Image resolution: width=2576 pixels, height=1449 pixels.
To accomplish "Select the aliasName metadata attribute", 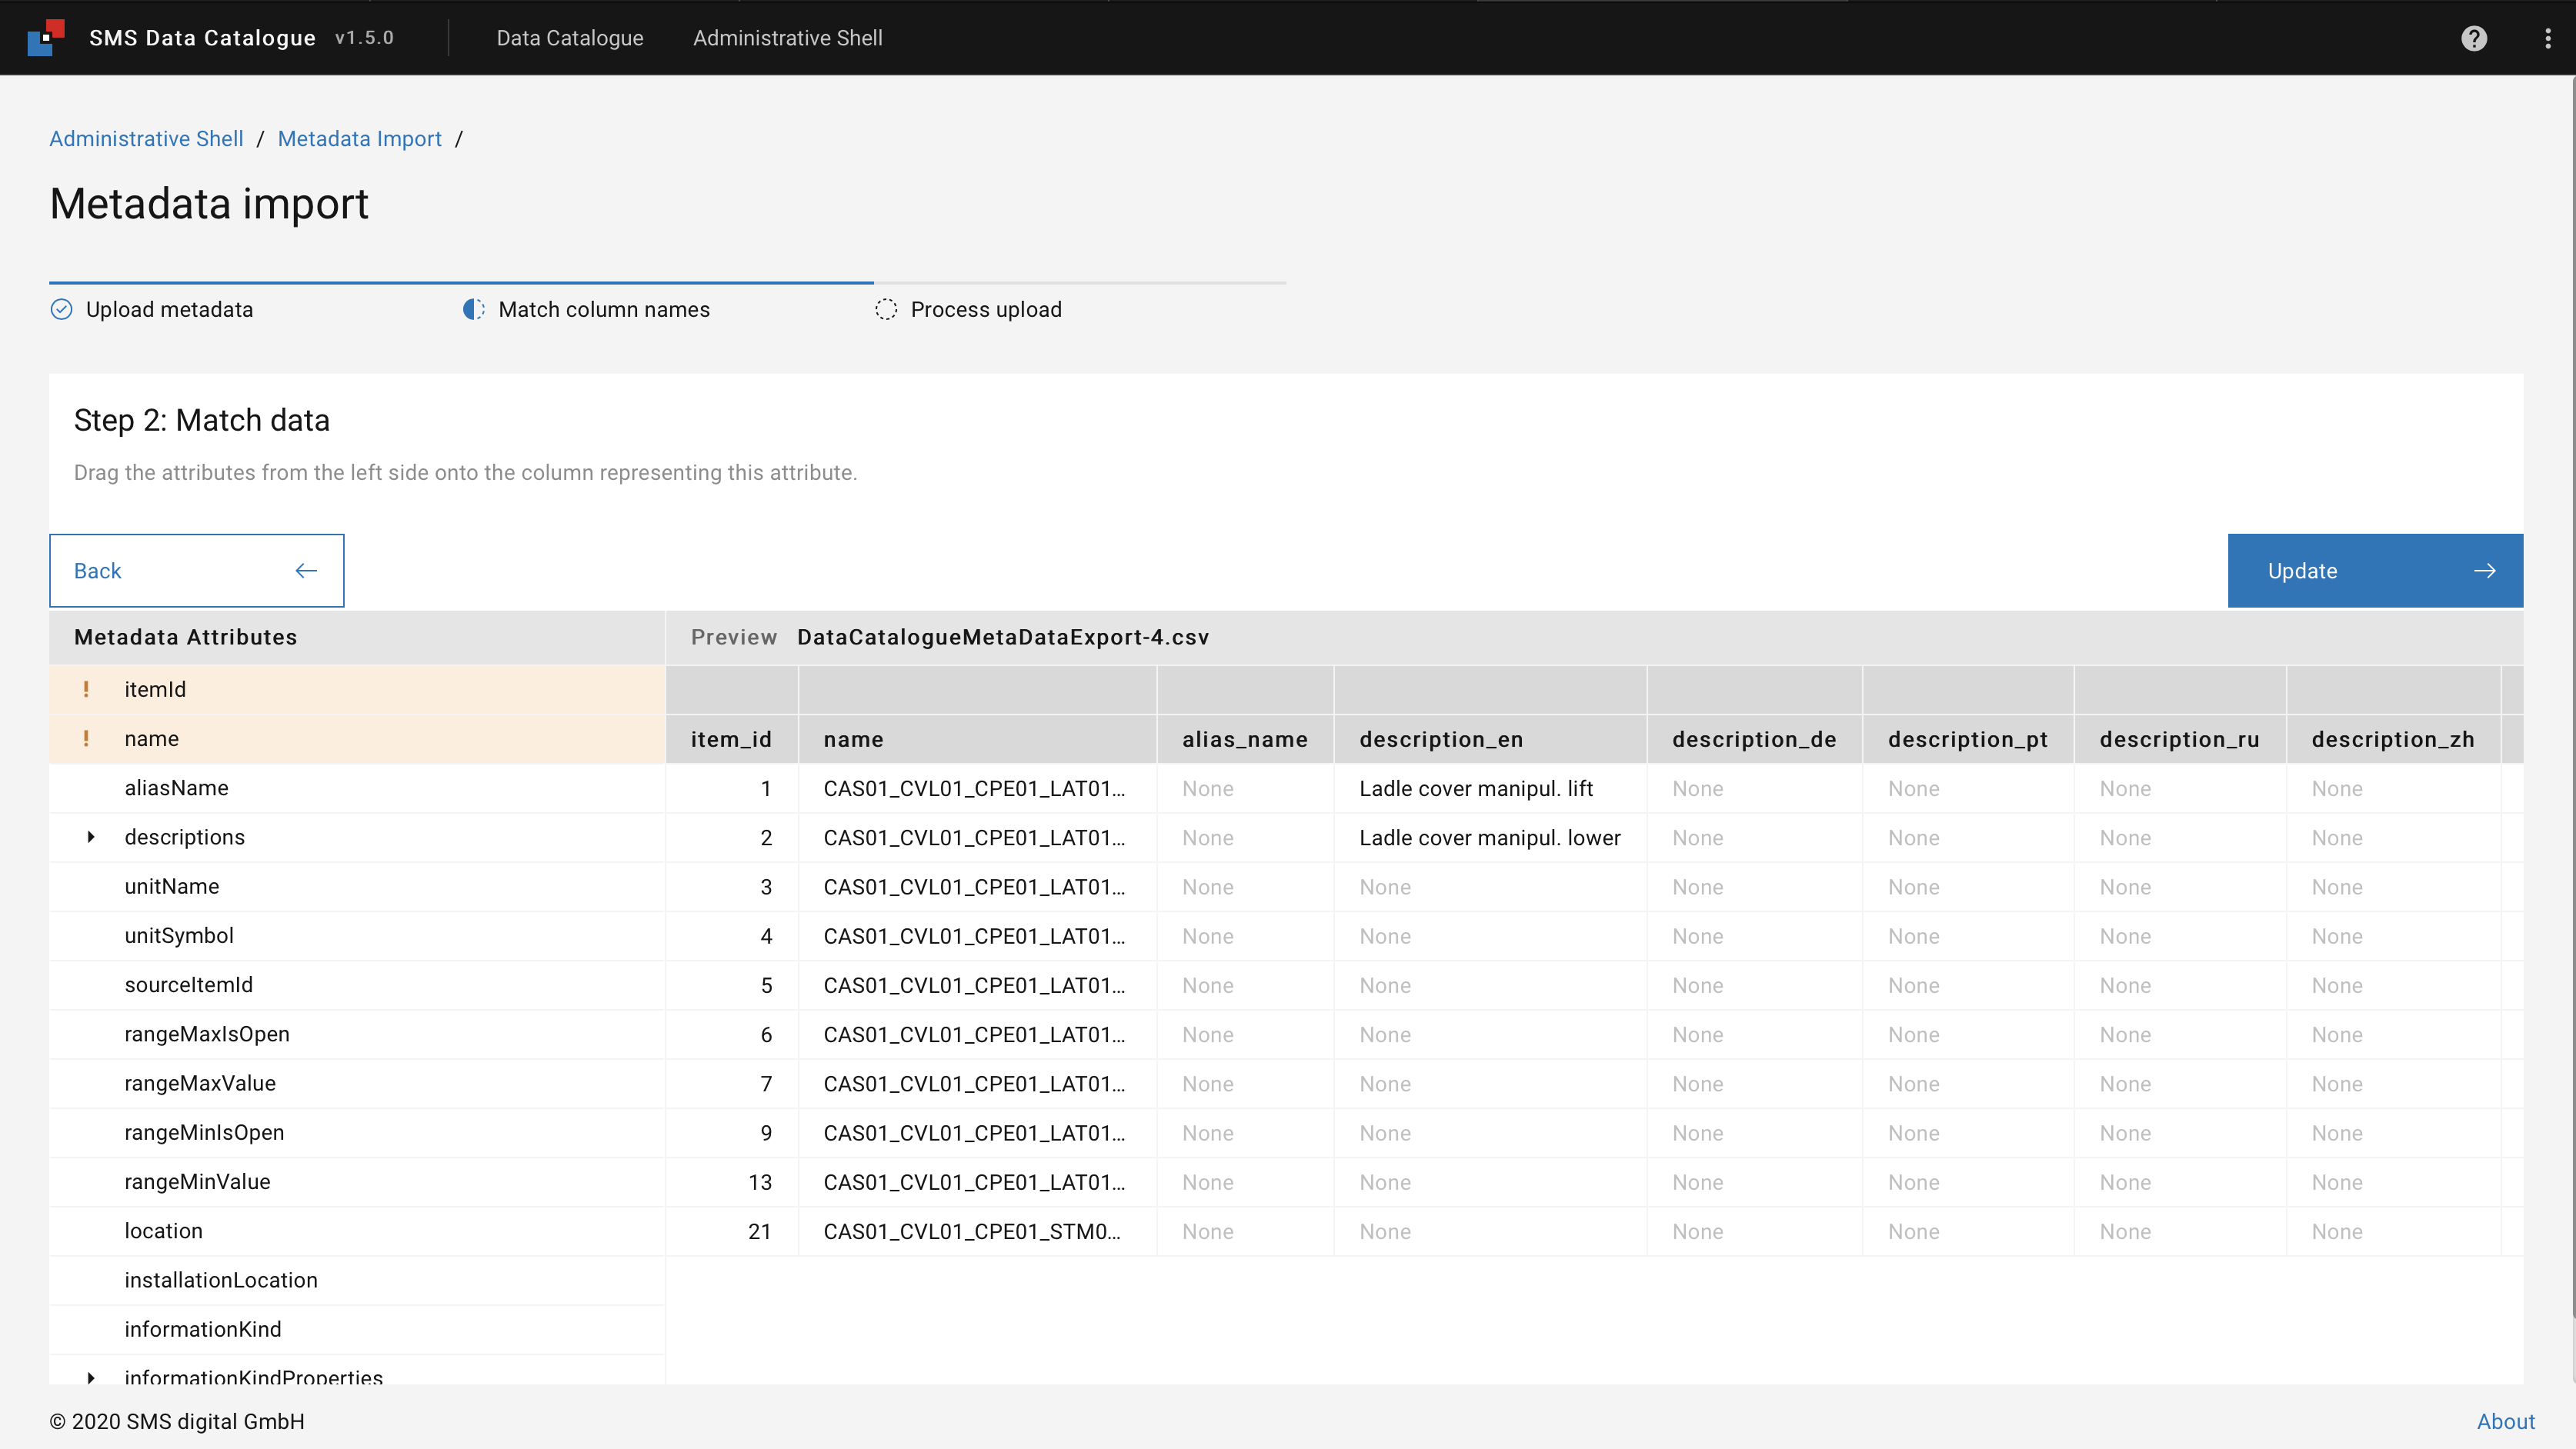I will [x=176, y=788].
